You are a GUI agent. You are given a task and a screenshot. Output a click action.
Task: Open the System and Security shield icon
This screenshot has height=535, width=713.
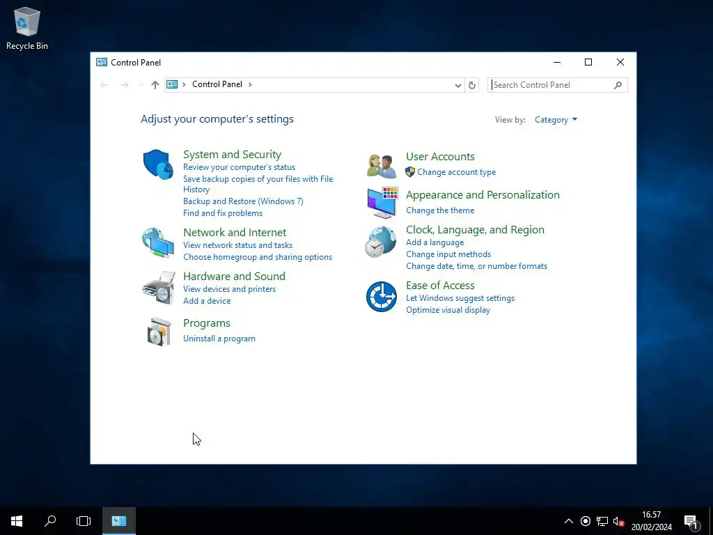pos(158,164)
